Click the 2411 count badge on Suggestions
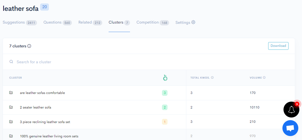Viewport: 302px width, 140px height. [x=31, y=23]
